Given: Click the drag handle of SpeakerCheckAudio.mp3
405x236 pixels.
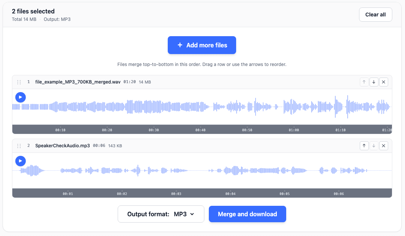Looking at the screenshot, I should click(x=19, y=145).
